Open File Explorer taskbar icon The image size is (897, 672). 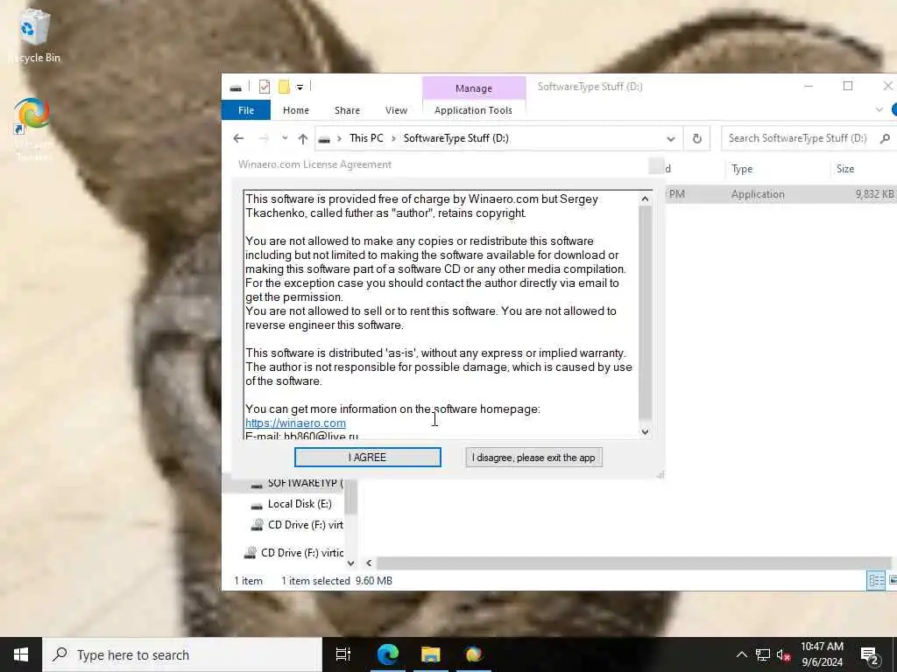click(x=431, y=654)
